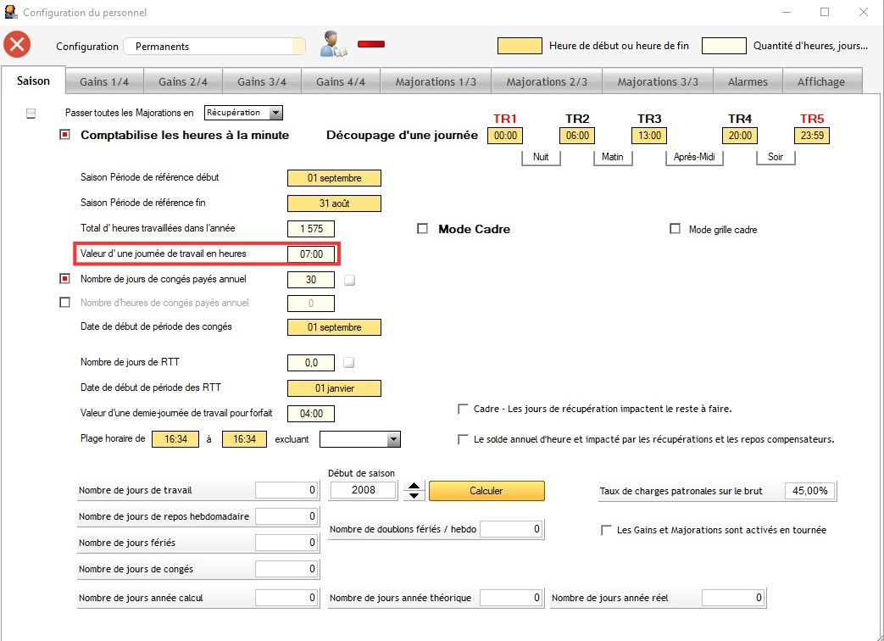Open the Alarmes tab
884x641 pixels.
[747, 81]
